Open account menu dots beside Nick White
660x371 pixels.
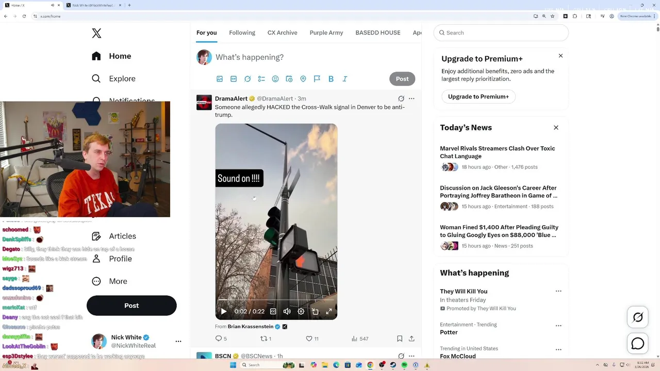(x=178, y=341)
